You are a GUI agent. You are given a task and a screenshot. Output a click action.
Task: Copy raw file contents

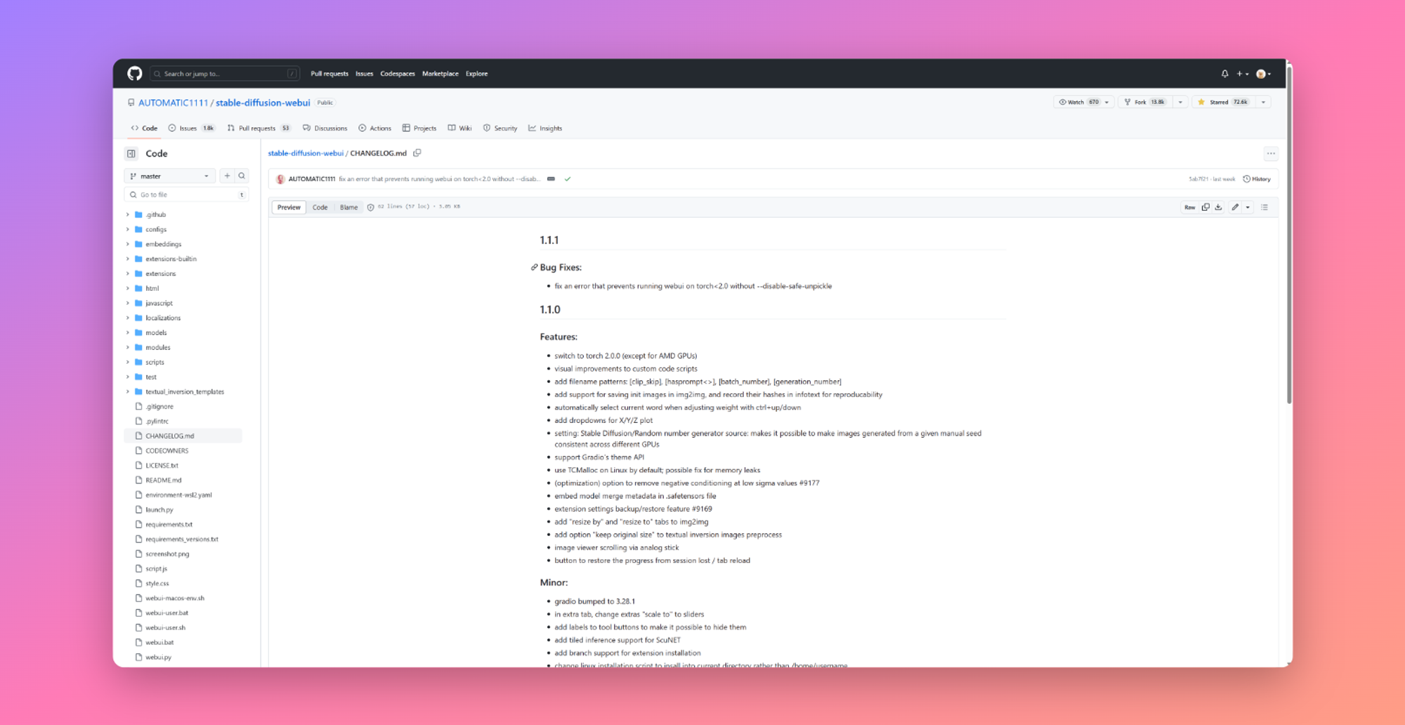click(x=1205, y=207)
